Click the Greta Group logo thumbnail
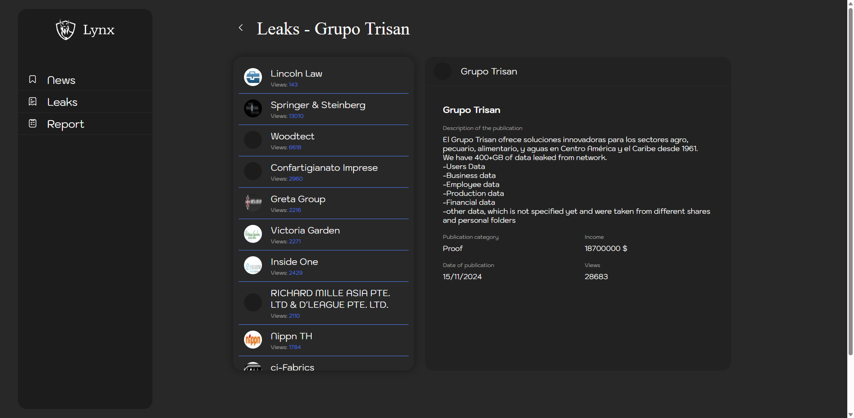Screen dimensions: 854x418 pyautogui.click(x=253, y=203)
